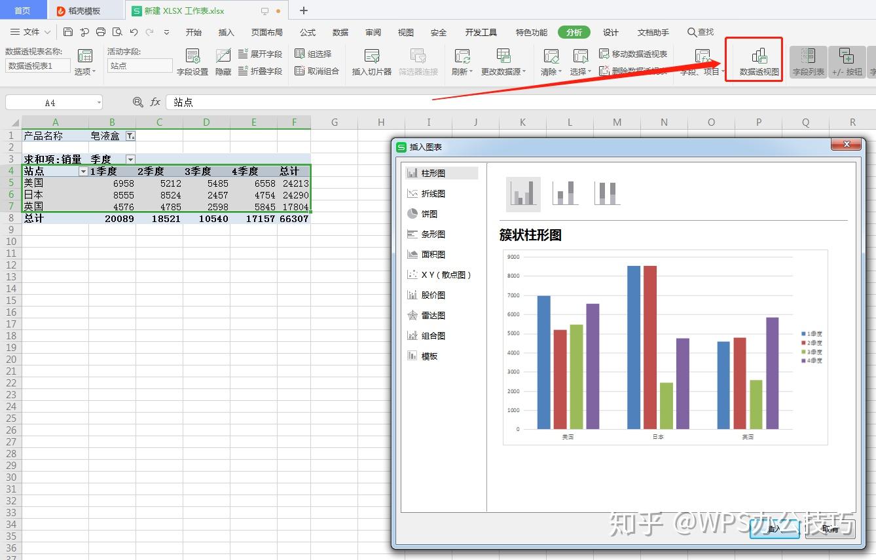This screenshot has height=560, width=876.
Task: Switch to the 开始 ribbon tab
Action: (194, 32)
